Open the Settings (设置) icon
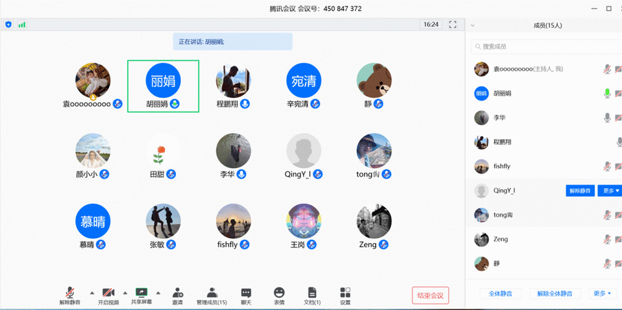The width and height of the screenshot is (622, 310). tap(345, 293)
